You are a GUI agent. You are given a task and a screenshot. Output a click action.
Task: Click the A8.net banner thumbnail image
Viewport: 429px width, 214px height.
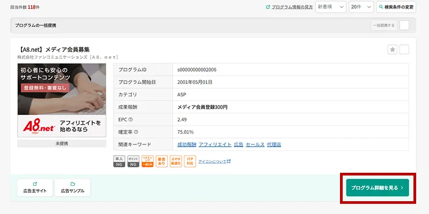point(62,100)
